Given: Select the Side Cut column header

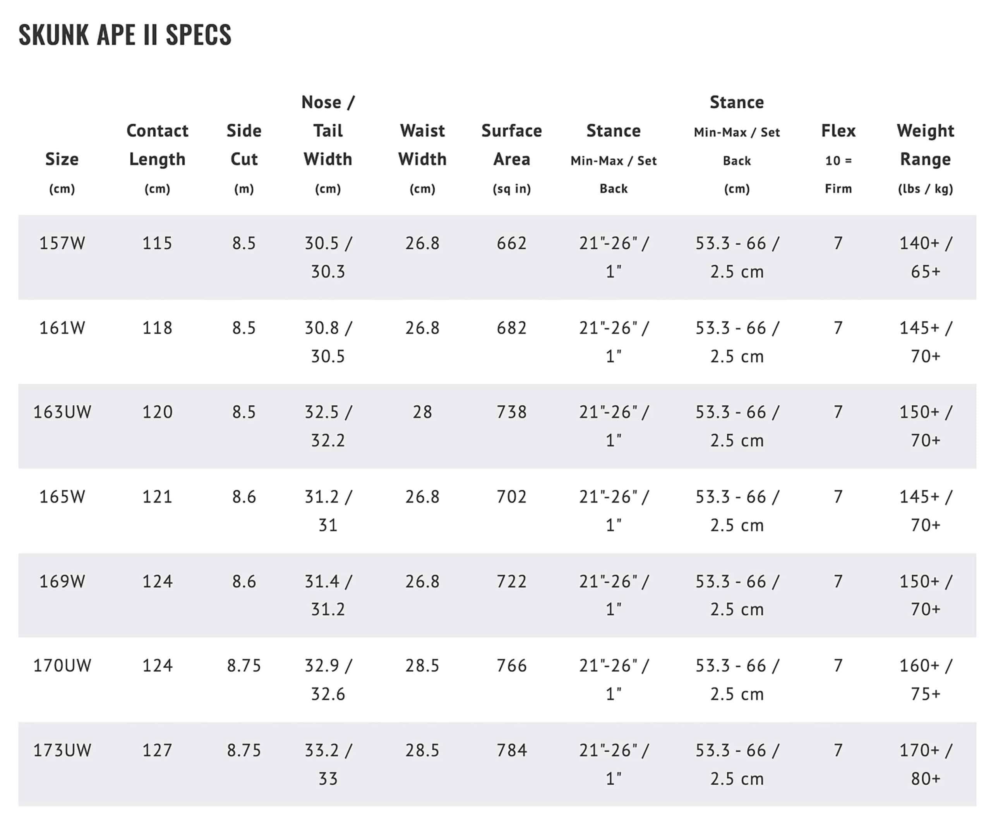Looking at the screenshot, I should tap(244, 145).
